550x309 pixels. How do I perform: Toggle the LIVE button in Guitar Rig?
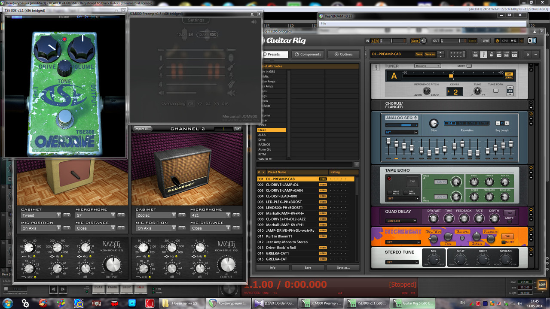tap(486, 41)
